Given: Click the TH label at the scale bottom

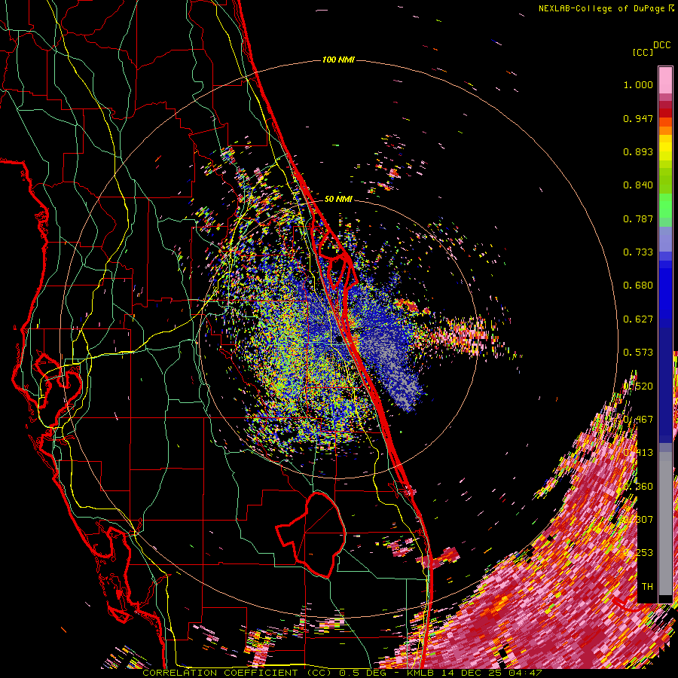Looking at the screenshot, I should point(647,587).
